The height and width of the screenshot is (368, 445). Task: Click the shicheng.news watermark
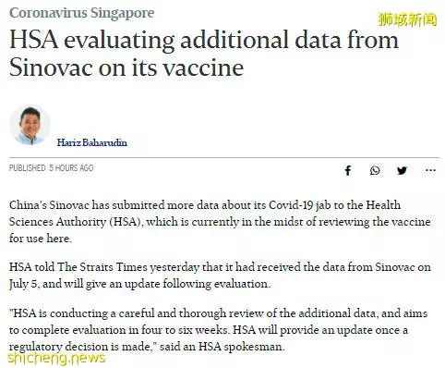(x=56, y=358)
